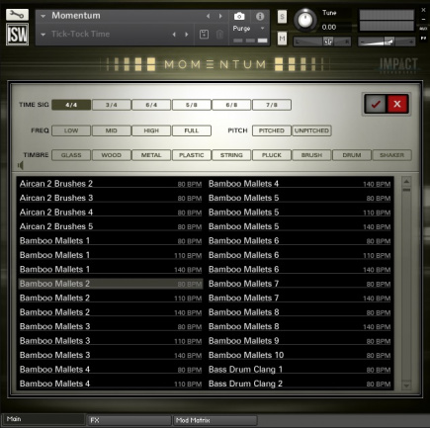Select the 7/8 time signature

(x=272, y=105)
